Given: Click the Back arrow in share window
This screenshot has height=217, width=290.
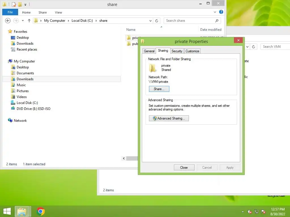Looking at the screenshot, I should coord(8,21).
